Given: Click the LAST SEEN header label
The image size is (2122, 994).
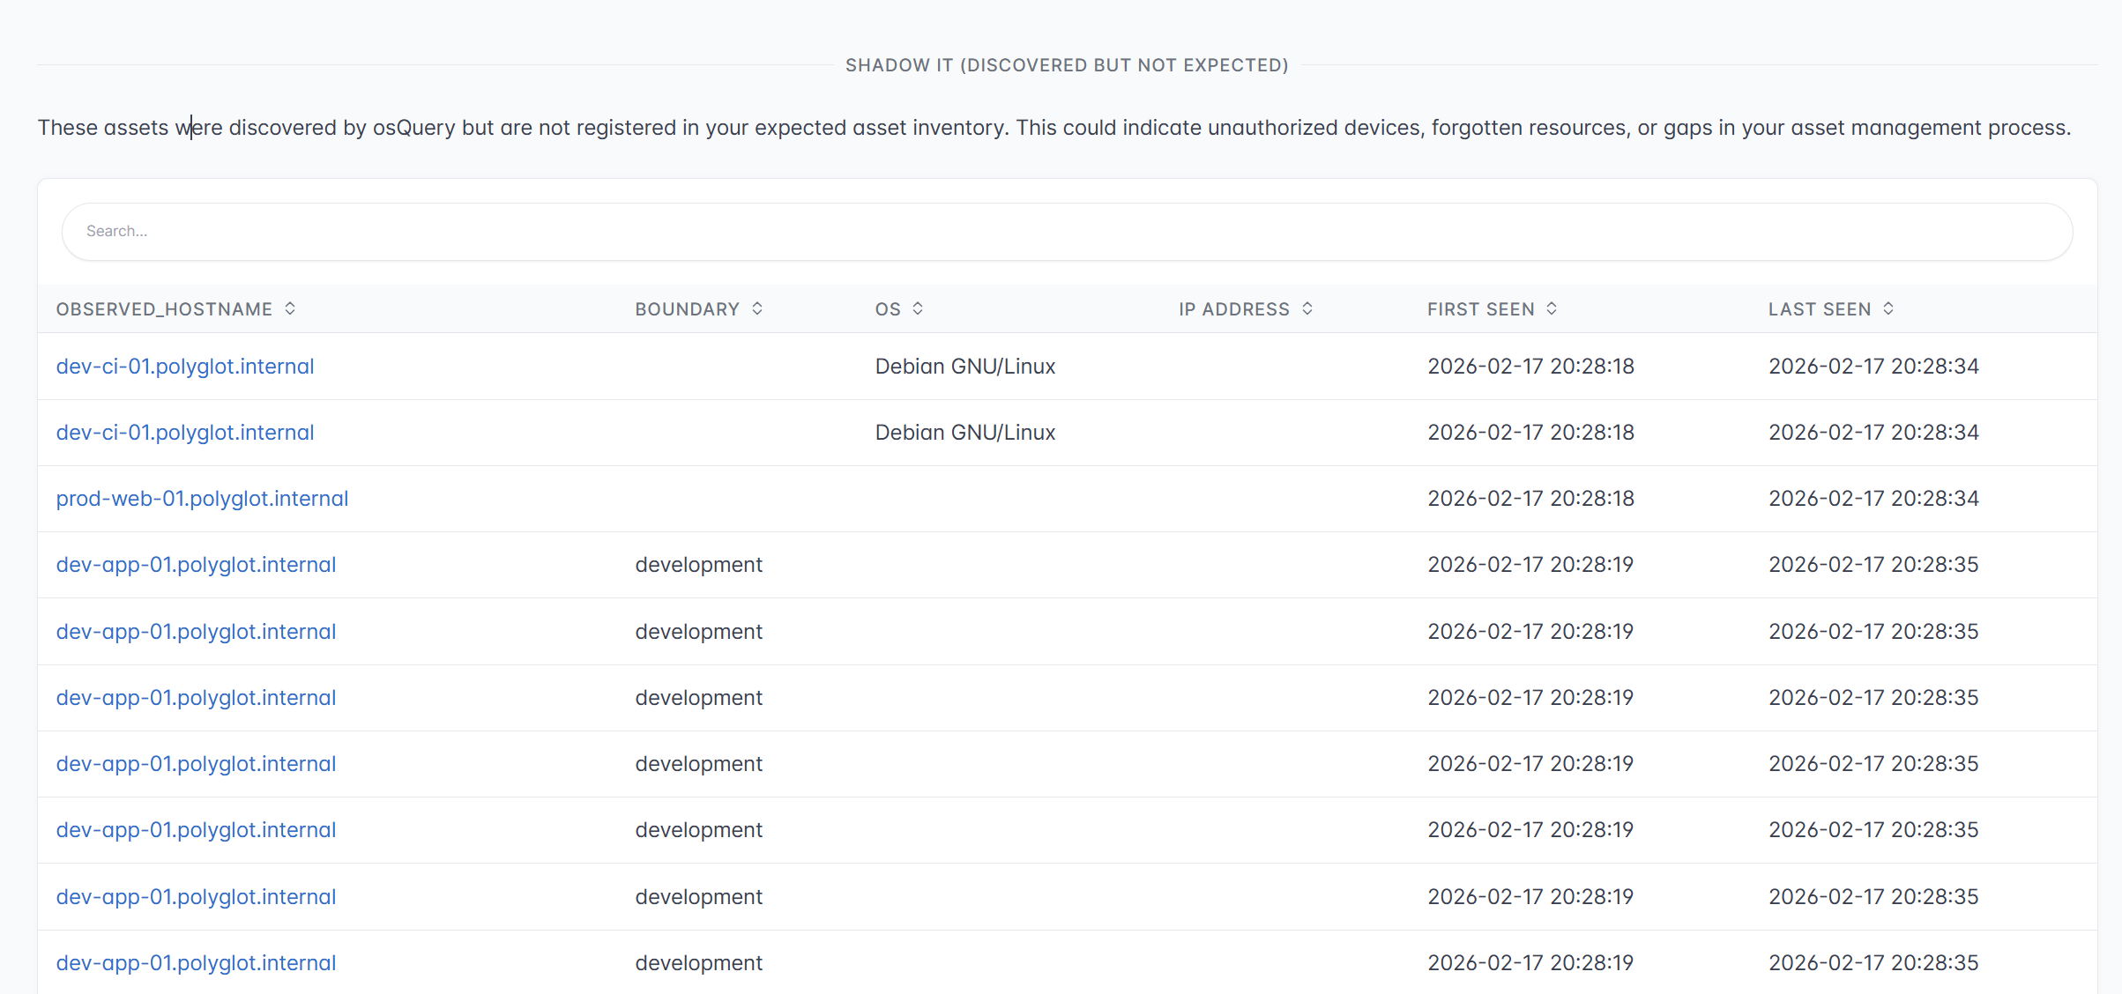Looking at the screenshot, I should pyautogui.click(x=1820, y=309).
